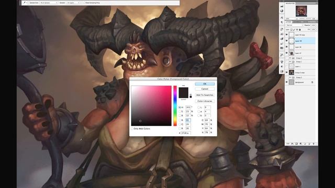This screenshot has height=188, width=335.
Task: Select the highlighted layer row
Action: coord(300,41)
